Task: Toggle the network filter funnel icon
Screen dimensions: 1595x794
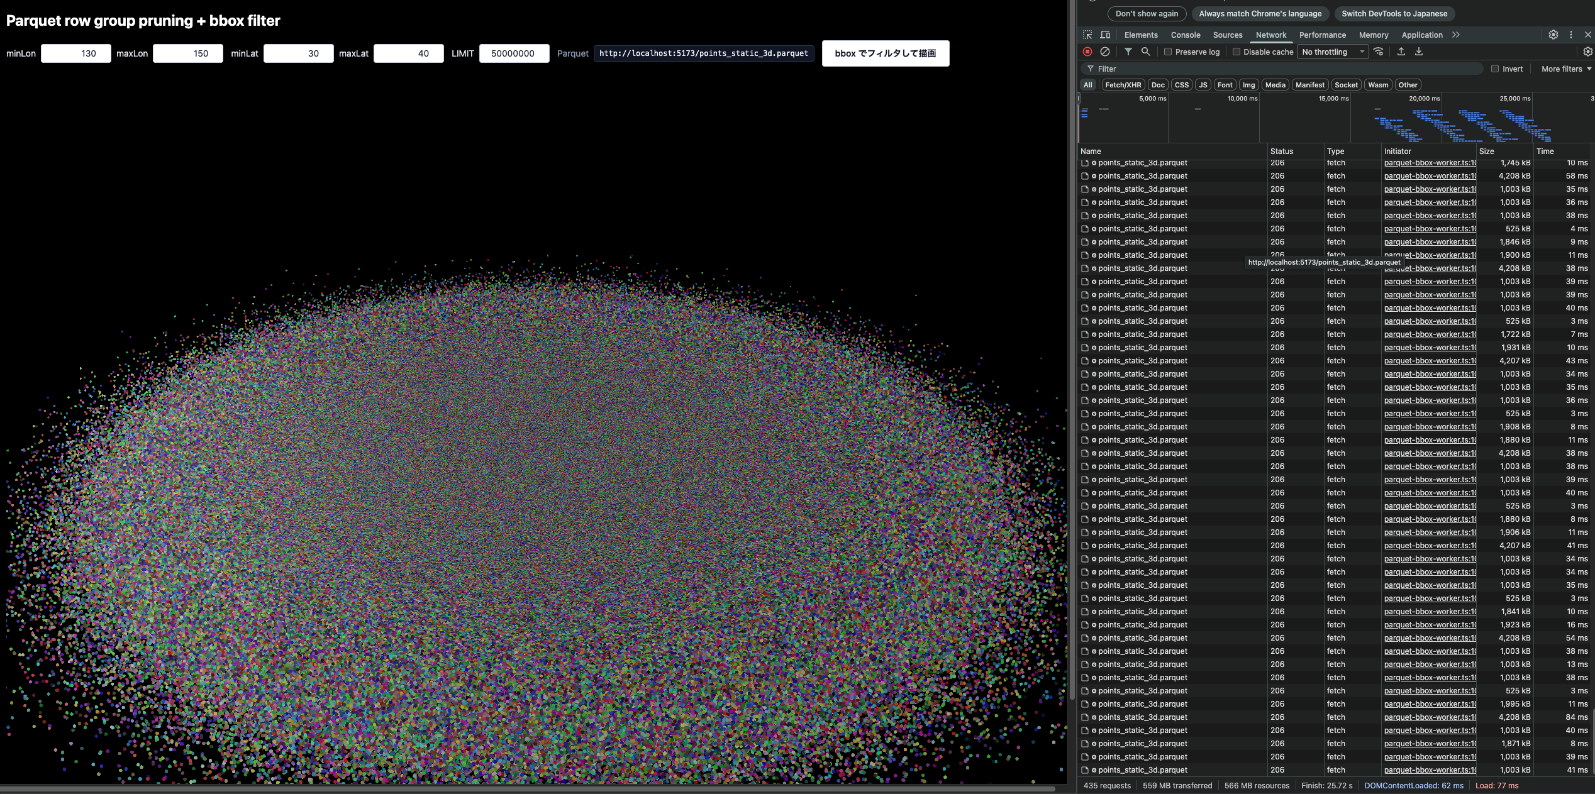Action: (x=1128, y=52)
